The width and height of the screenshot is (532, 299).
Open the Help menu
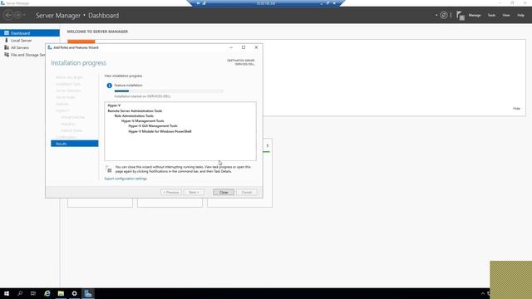(x=520, y=15)
